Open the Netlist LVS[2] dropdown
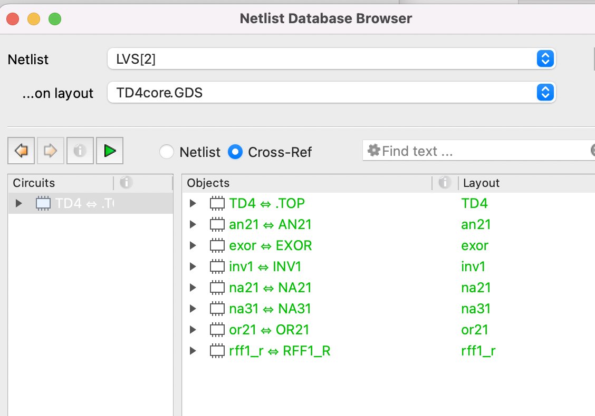This screenshot has width=595, height=416. coord(332,59)
